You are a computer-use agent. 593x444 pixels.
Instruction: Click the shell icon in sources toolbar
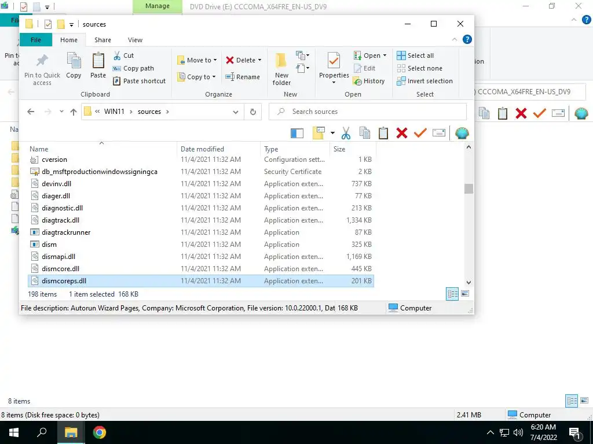coord(462,133)
